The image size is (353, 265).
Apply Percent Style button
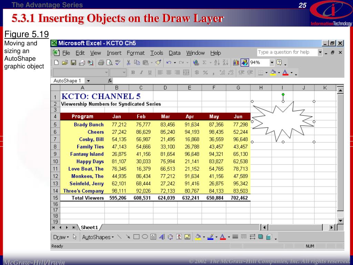point(205,72)
